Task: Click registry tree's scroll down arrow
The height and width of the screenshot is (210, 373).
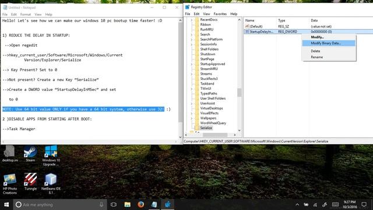Action: click(240, 131)
